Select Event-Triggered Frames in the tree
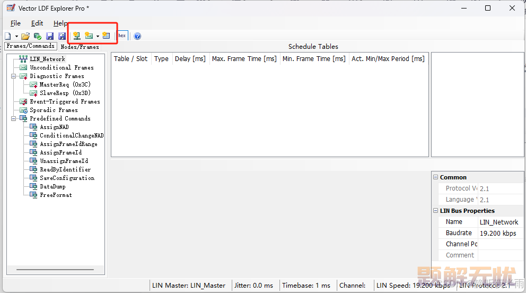 (x=65, y=101)
